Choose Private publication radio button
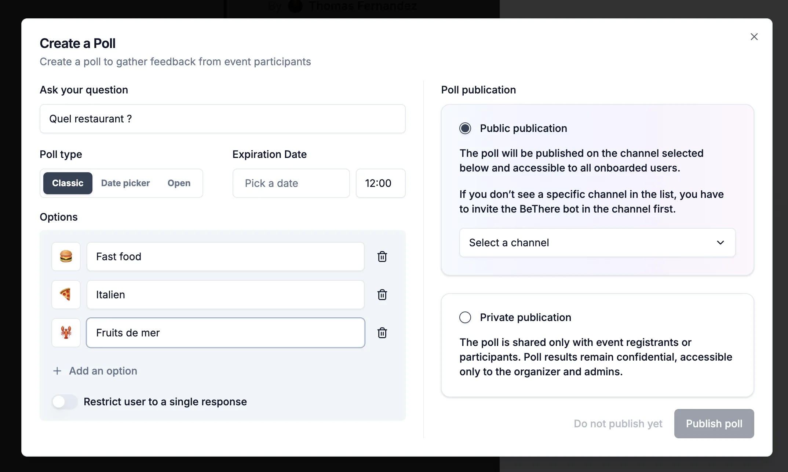The image size is (788, 472). coord(465,317)
